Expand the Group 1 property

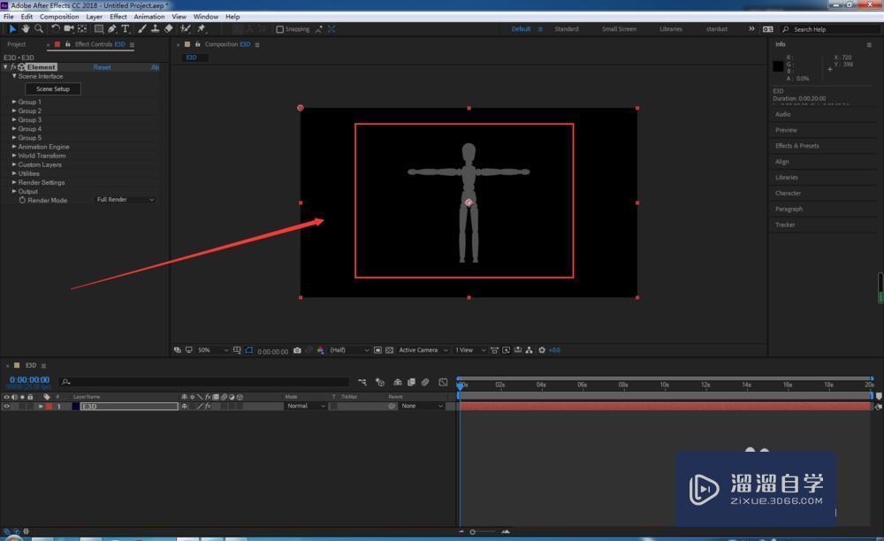point(14,102)
